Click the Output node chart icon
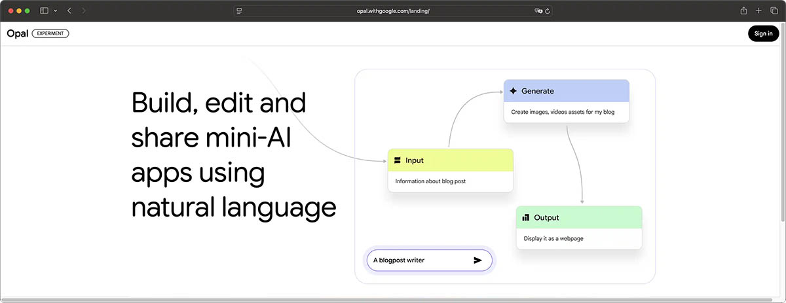This screenshot has height=303, width=786. tap(525, 218)
